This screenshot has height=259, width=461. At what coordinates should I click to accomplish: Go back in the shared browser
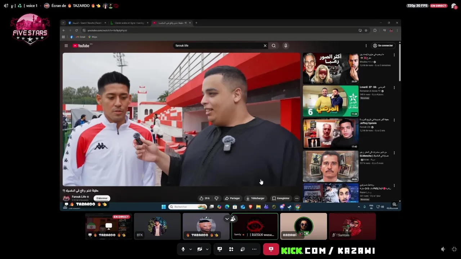(64, 30)
